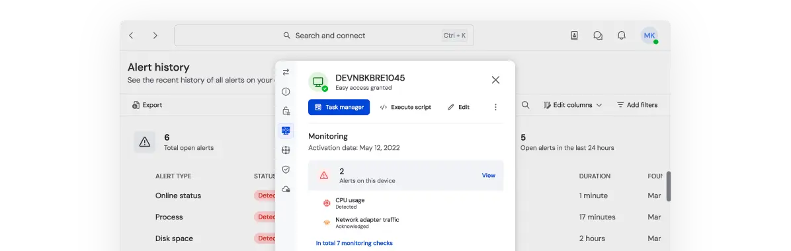
Task: Open the notifications bell
Action: pos(622,35)
